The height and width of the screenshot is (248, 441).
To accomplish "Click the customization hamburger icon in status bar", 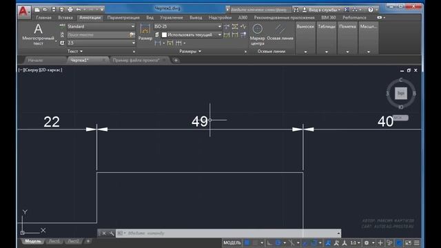I will [417, 242].
